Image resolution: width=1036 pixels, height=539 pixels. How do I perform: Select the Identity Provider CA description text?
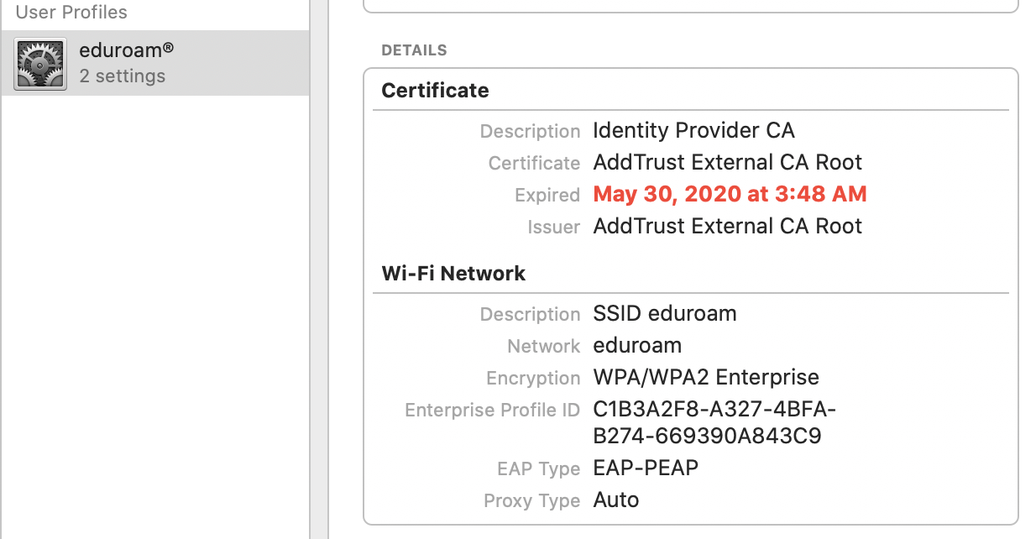693,130
